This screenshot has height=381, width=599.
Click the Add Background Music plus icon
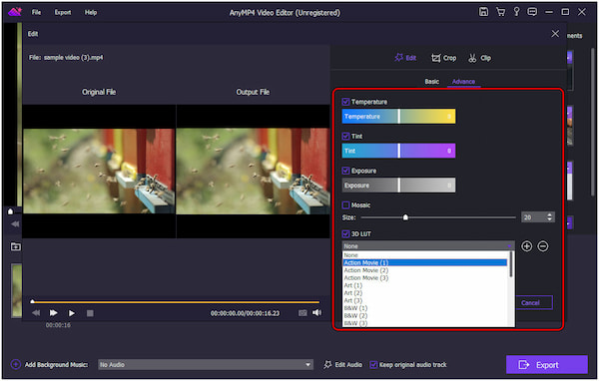15,364
